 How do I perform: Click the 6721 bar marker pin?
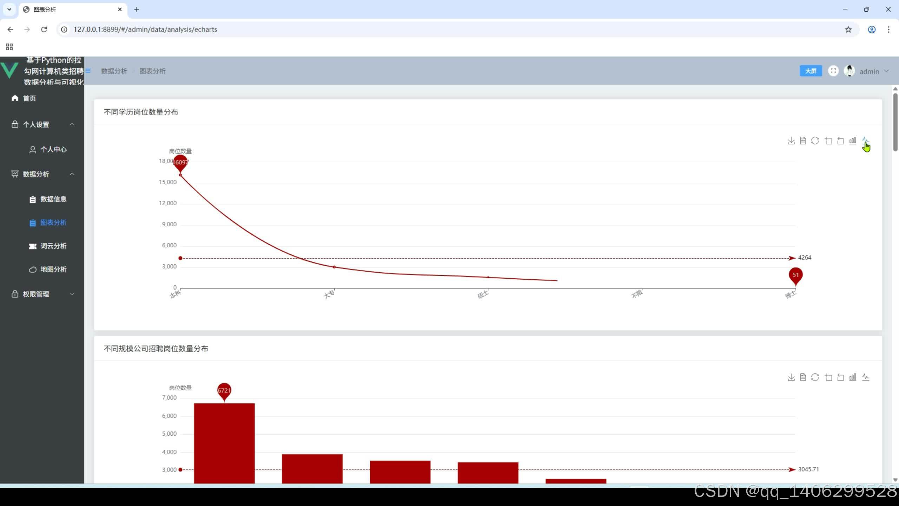(224, 391)
